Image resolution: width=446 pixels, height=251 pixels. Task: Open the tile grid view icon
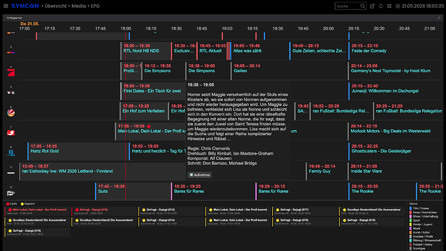(x=389, y=6)
